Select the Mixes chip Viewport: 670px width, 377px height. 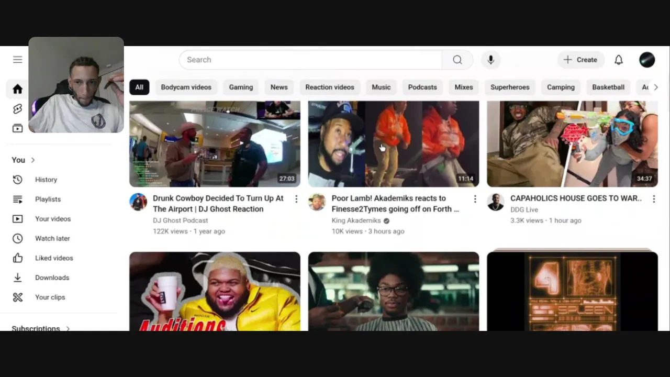tap(464, 87)
